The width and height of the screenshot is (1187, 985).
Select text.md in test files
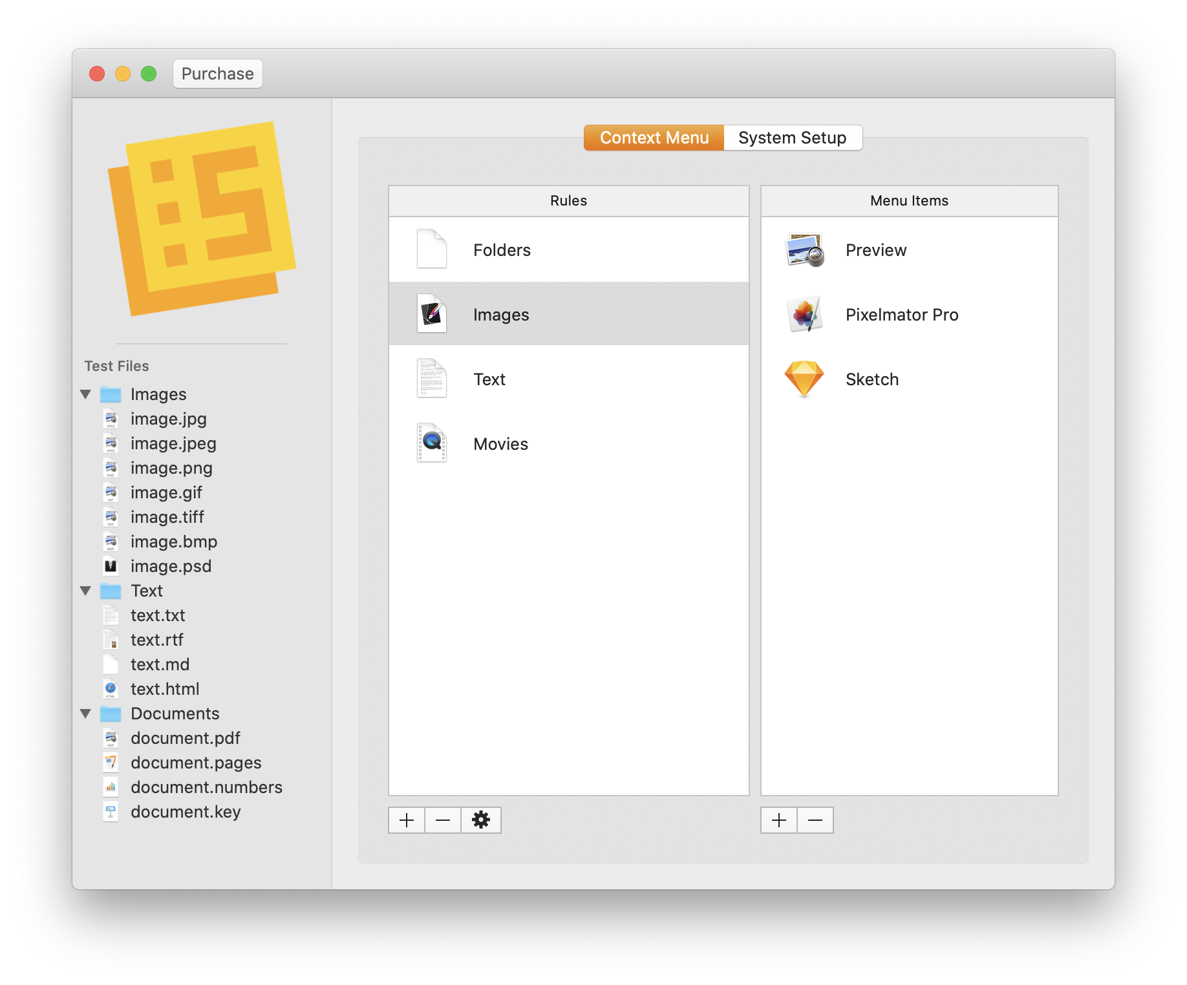click(x=160, y=664)
